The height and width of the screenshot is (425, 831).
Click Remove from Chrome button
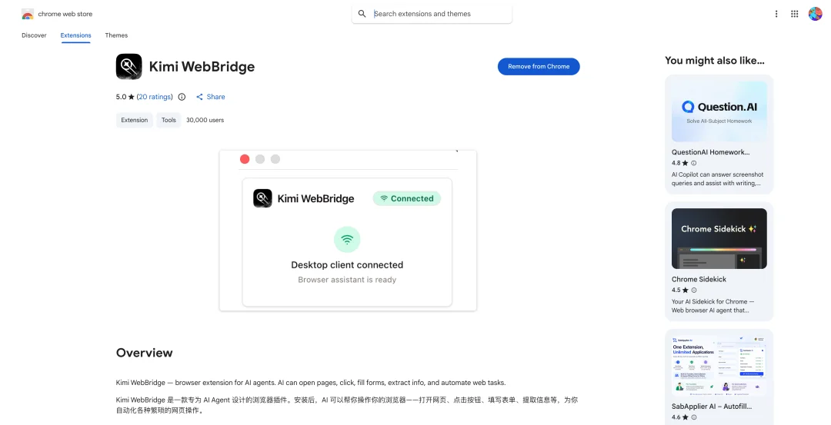coord(539,67)
